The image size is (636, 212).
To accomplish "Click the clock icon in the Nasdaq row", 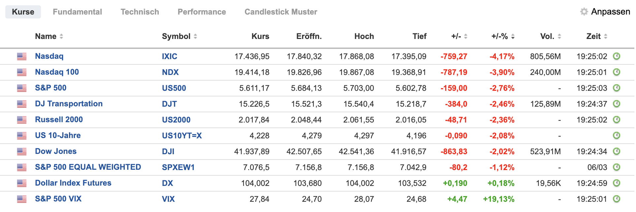I will (x=617, y=56).
